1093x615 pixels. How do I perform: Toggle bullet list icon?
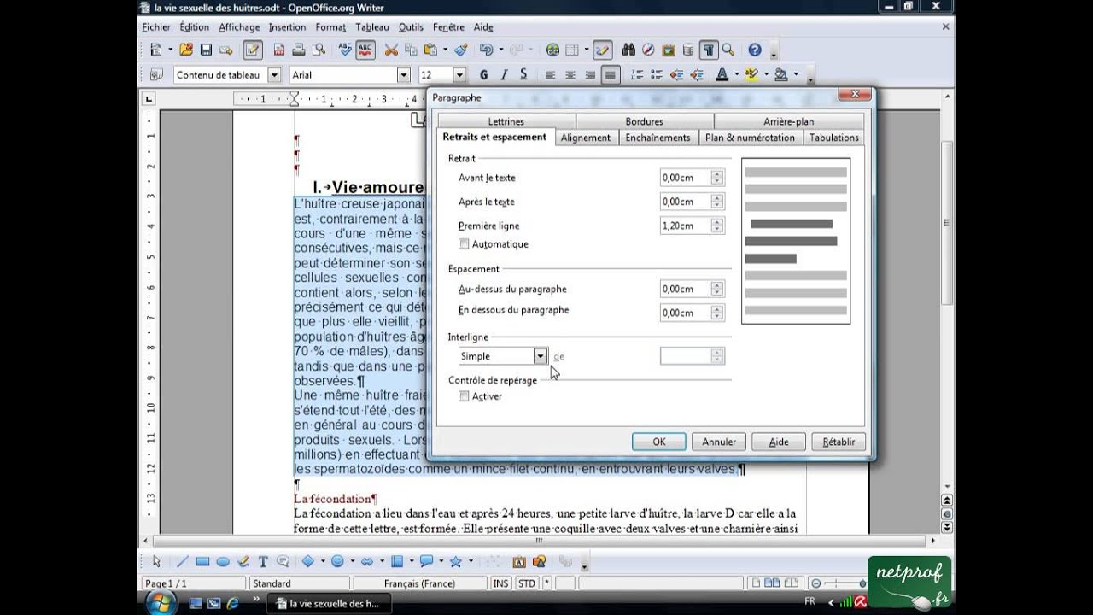657,75
